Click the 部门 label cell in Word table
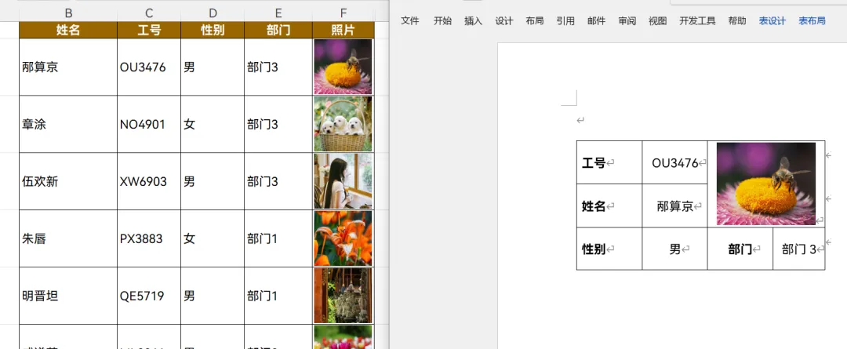Image resolution: width=847 pixels, height=349 pixels. point(740,249)
